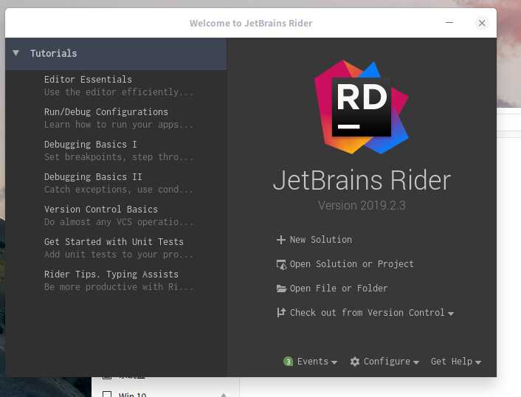Click 'Do almost any VCS operatio...' description
521x397 pixels.
[119, 222]
